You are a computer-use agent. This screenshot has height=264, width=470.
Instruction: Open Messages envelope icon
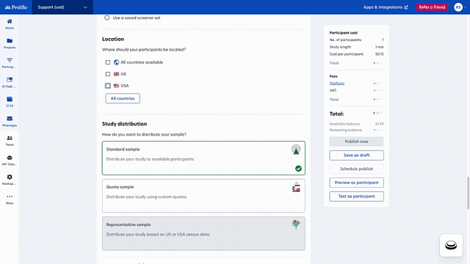point(10,119)
